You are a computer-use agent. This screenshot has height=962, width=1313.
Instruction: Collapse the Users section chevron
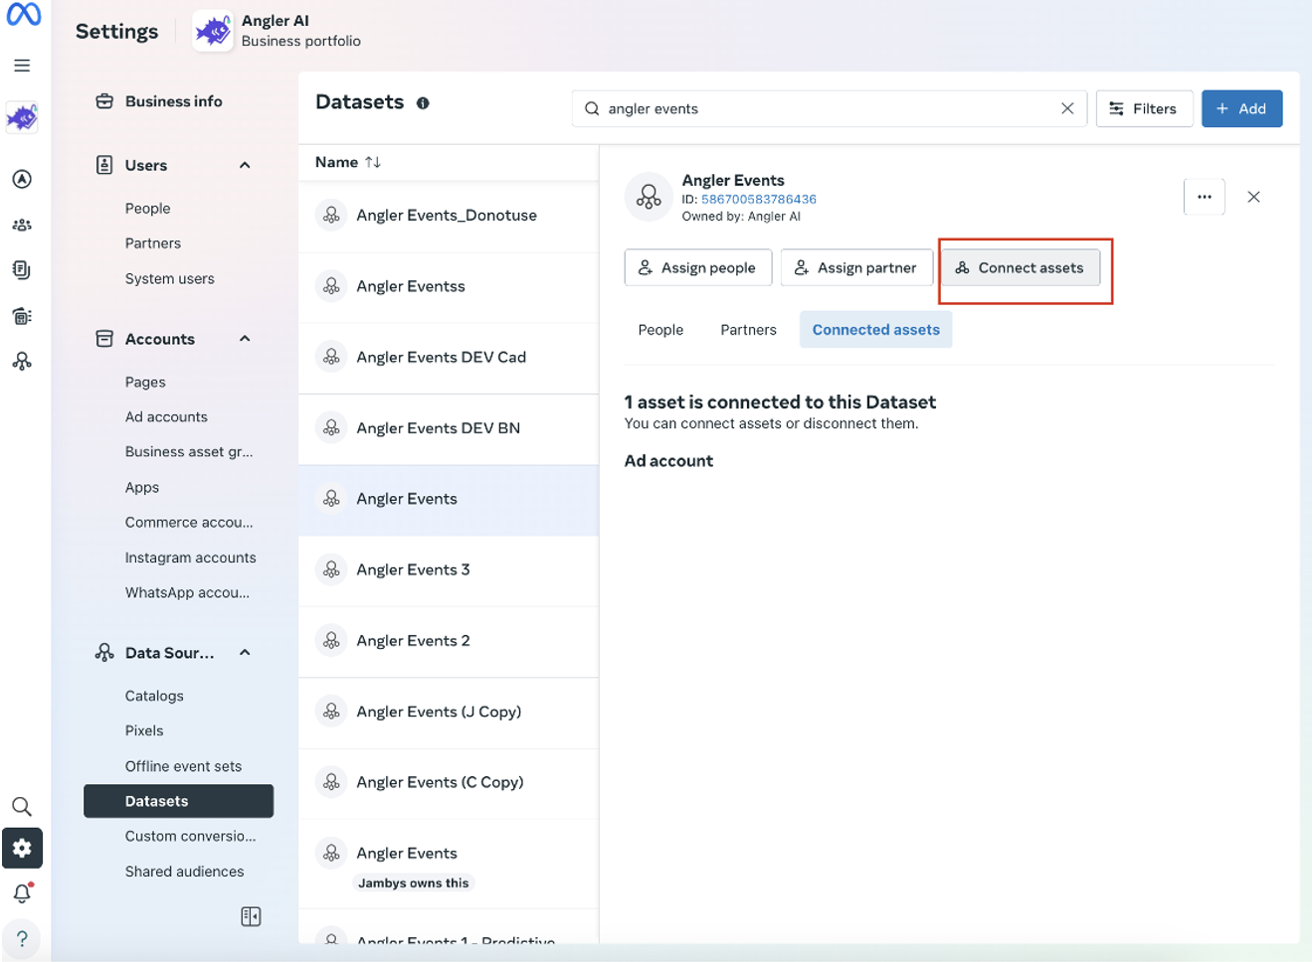pyautogui.click(x=245, y=165)
